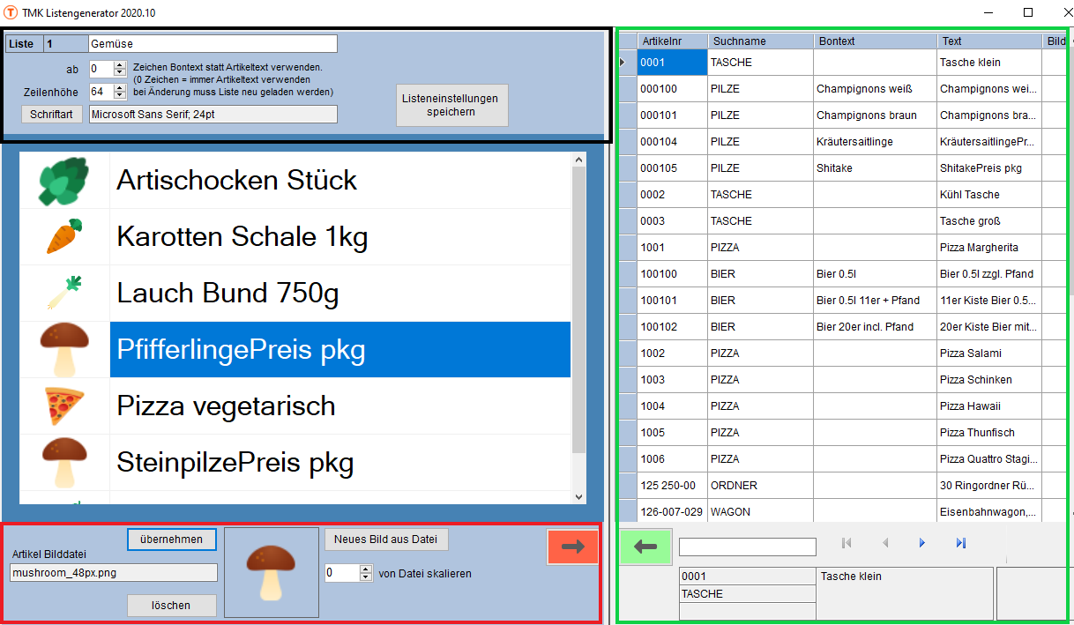The image size is (1074, 625).
Task: Click the artichoke icon in the list
Action: 63,181
